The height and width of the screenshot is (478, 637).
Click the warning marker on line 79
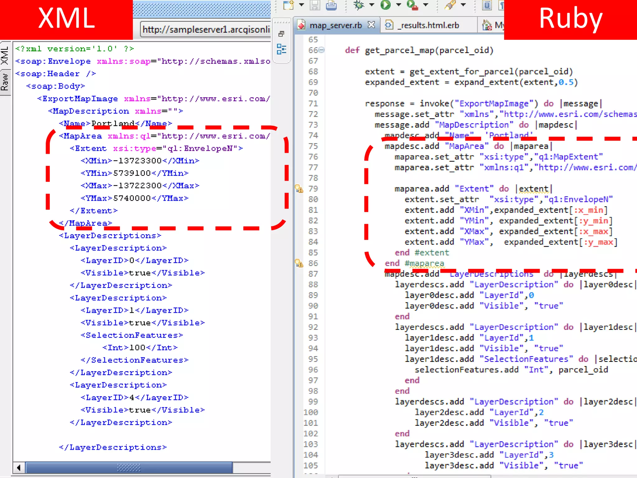(299, 189)
